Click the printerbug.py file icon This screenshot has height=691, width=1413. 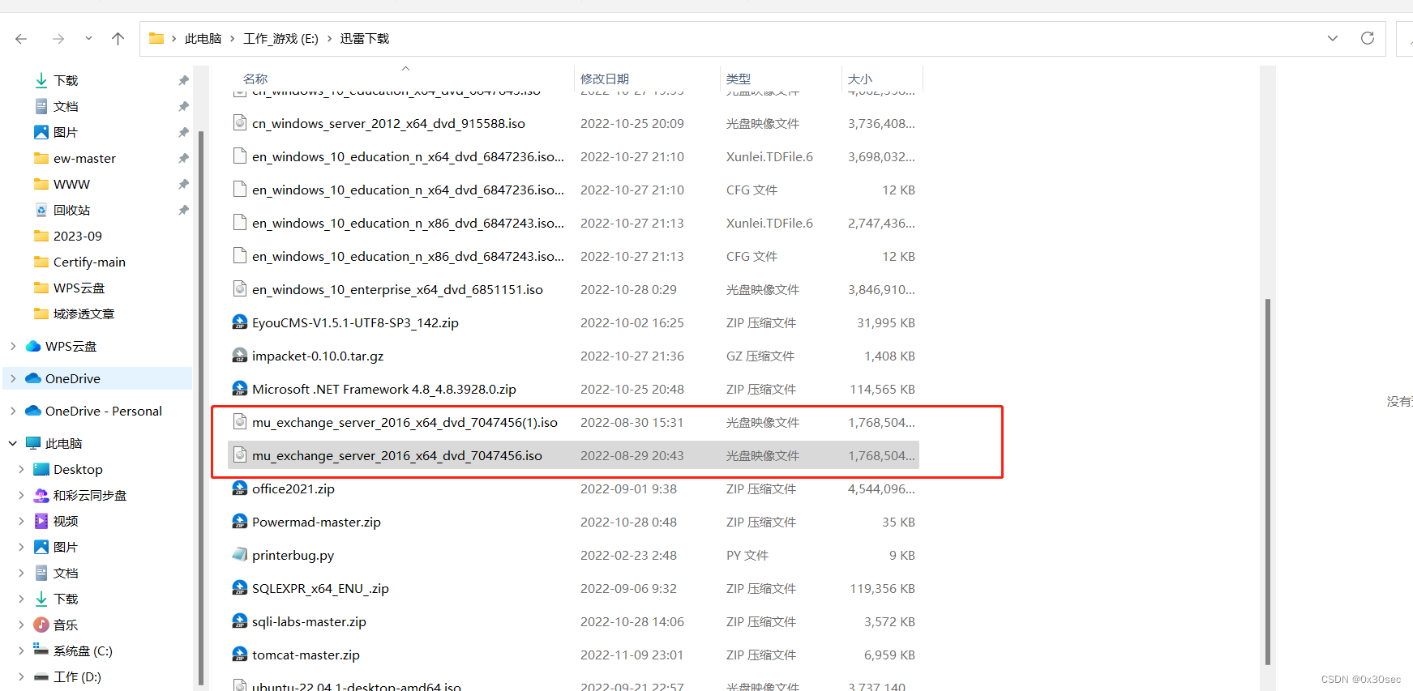point(240,554)
